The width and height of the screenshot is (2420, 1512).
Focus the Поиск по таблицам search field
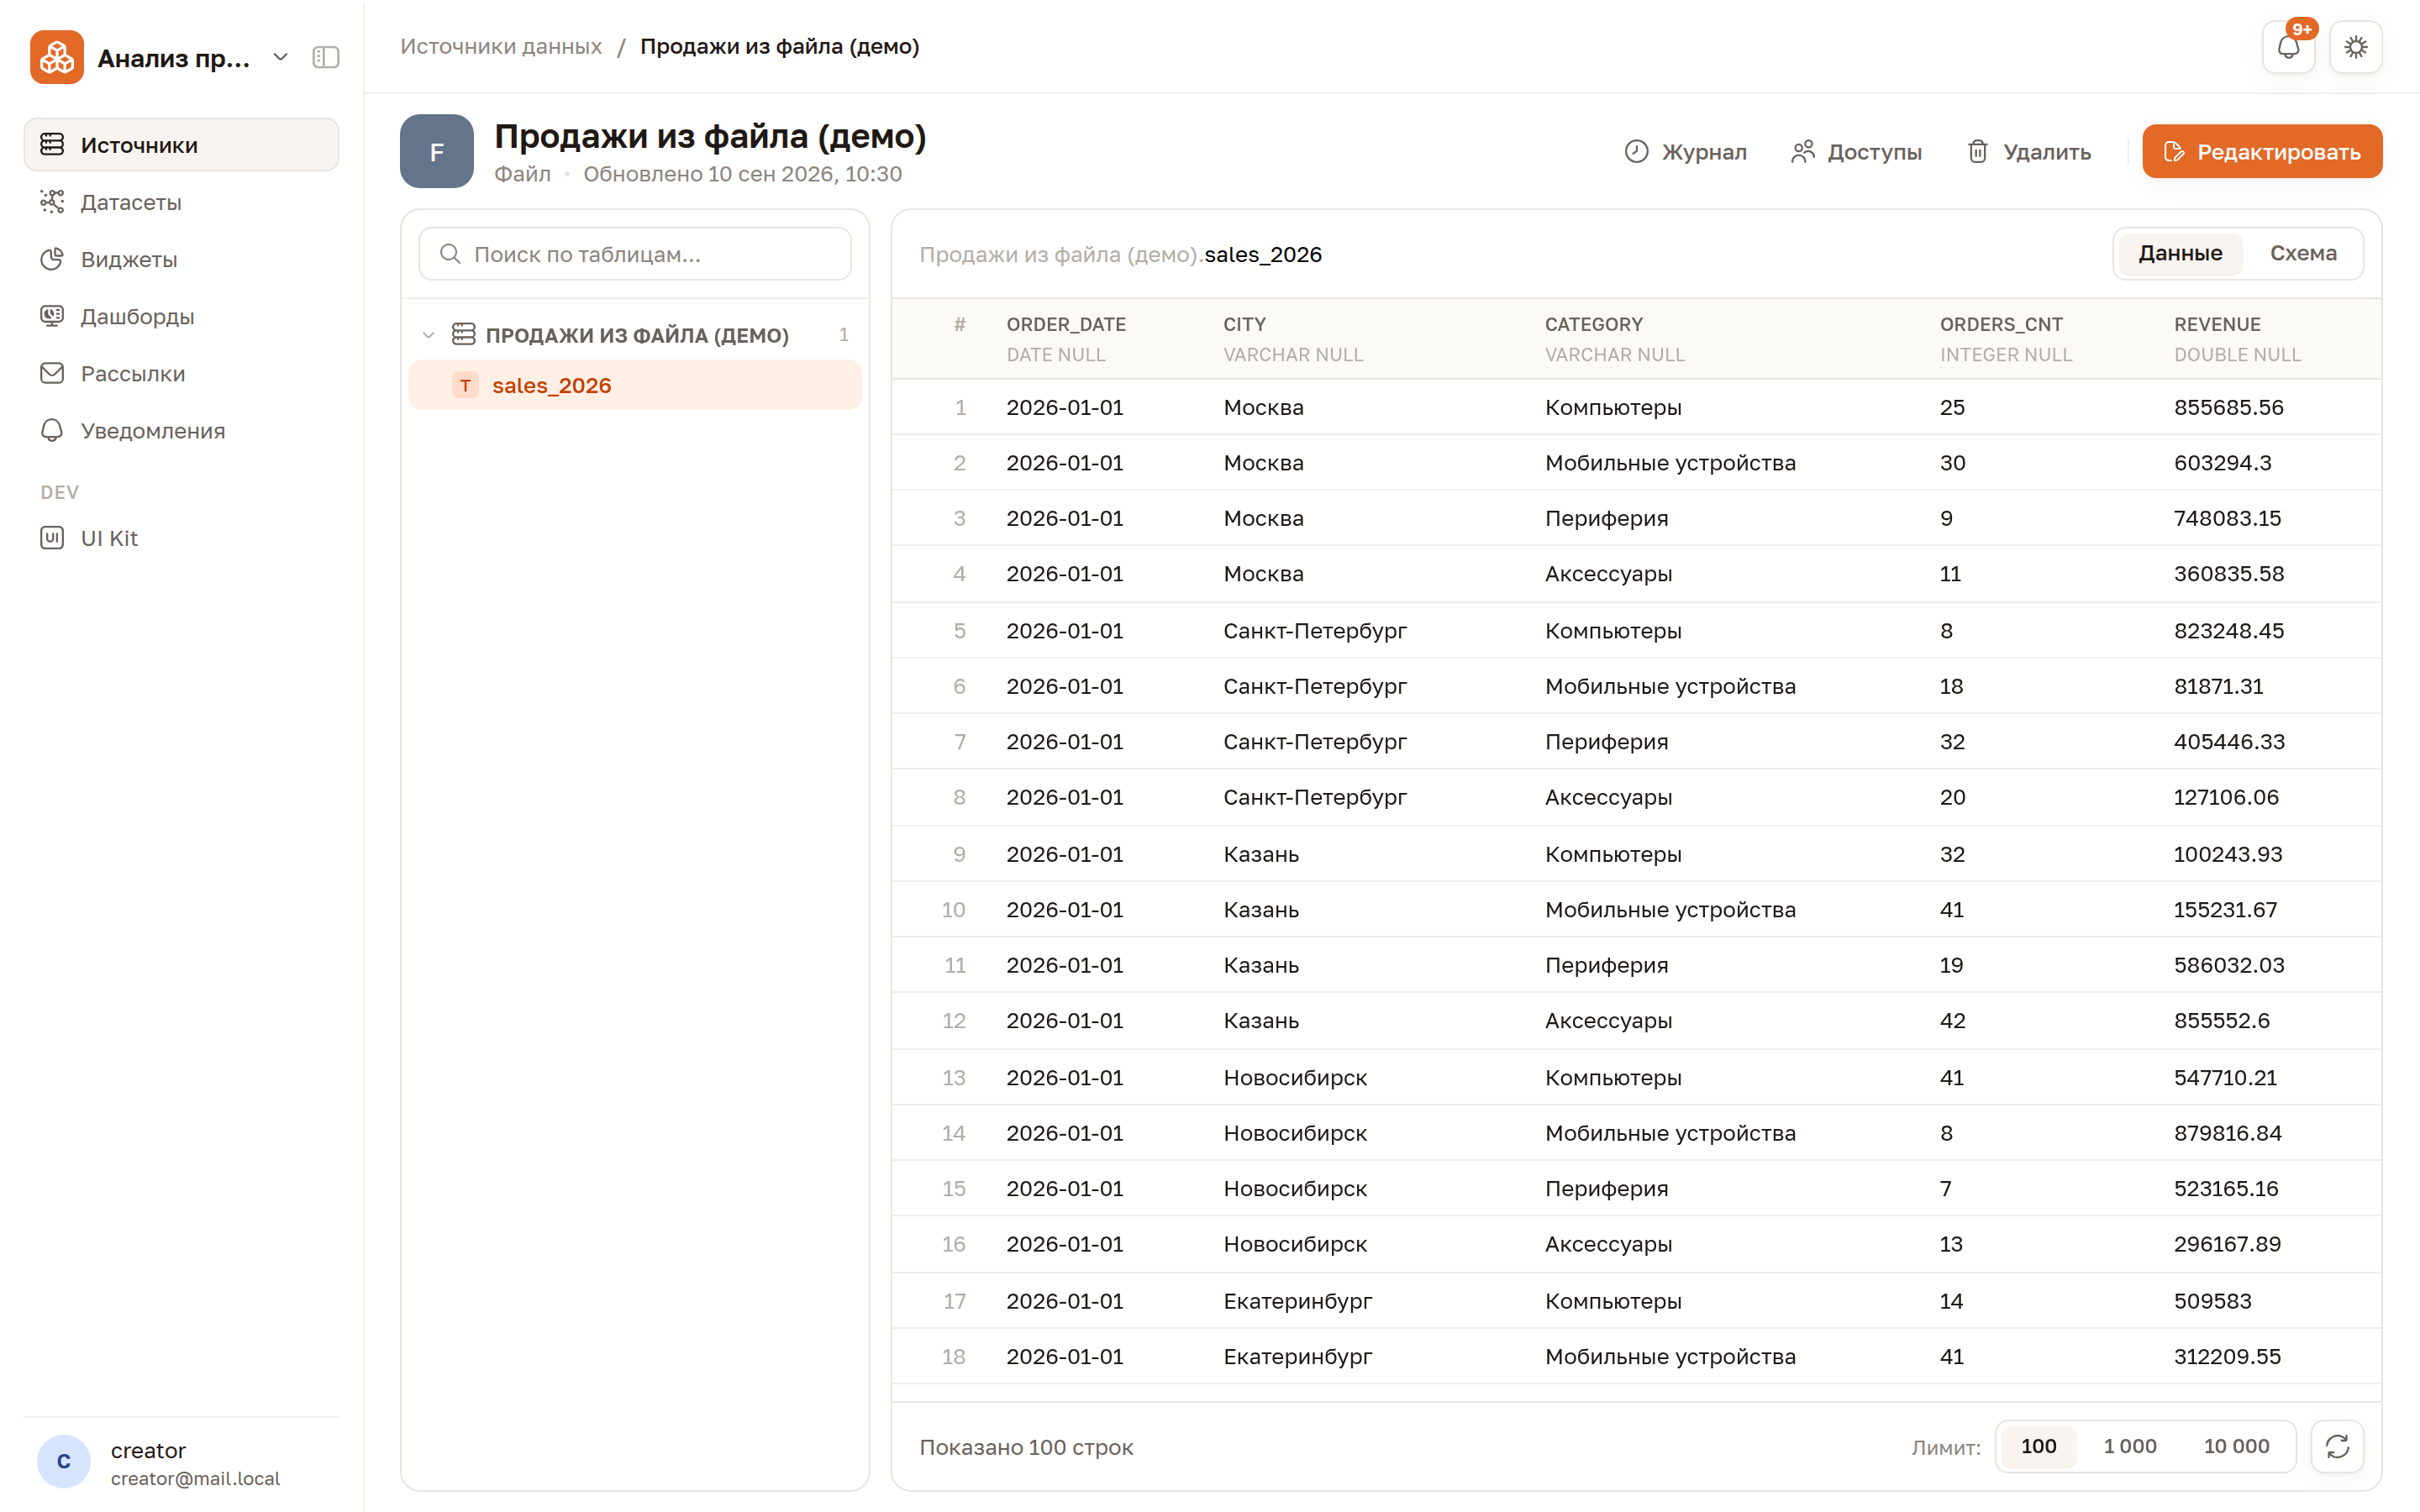pyautogui.click(x=635, y=254)
